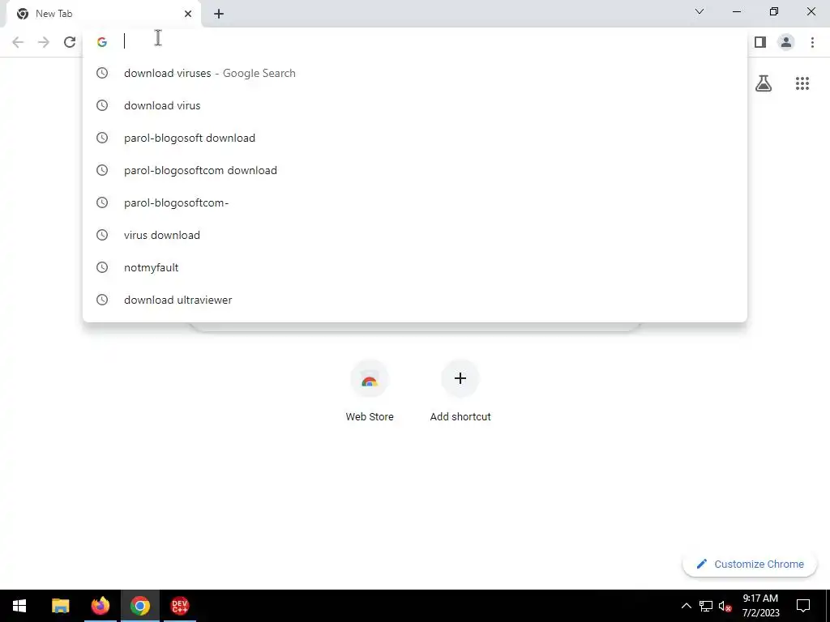This screenshot has width=830, height=622.
Task: Show hidden system tray icons
Action: pyautogui.click(x=686, y=606)
